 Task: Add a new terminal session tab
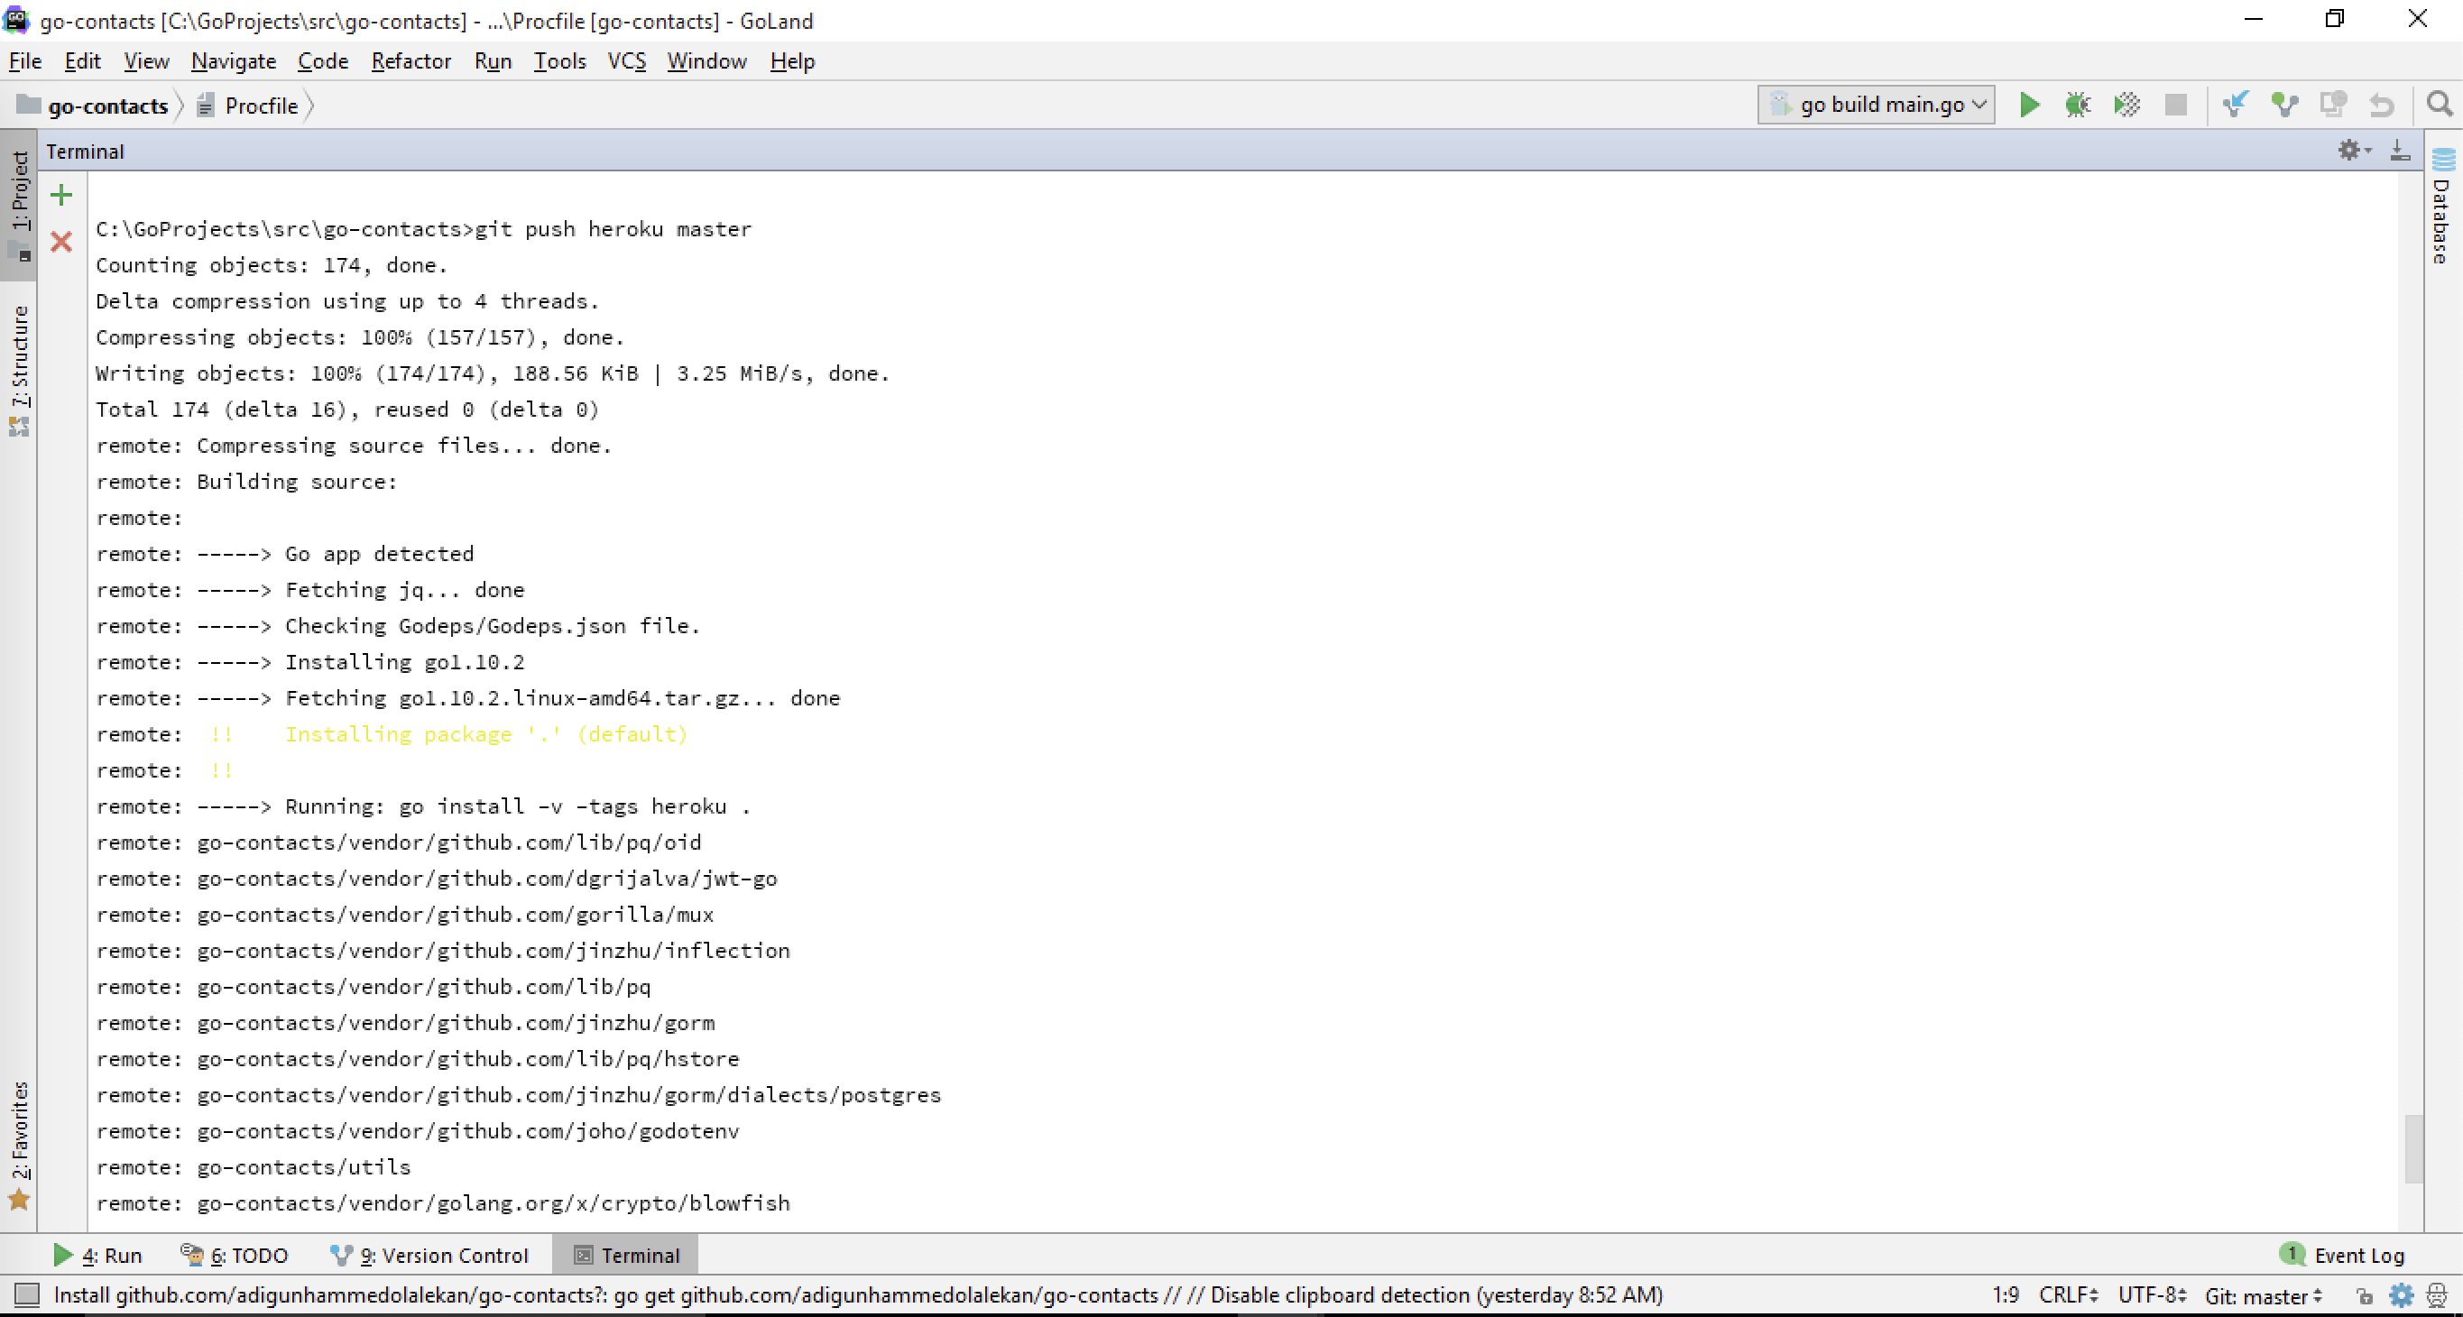click(x=61, y=196)
